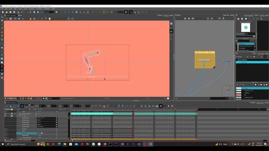This screenshot has height=151, width=269.
Task: Select the first highlighted colour swatch
Action: point(239,88)
